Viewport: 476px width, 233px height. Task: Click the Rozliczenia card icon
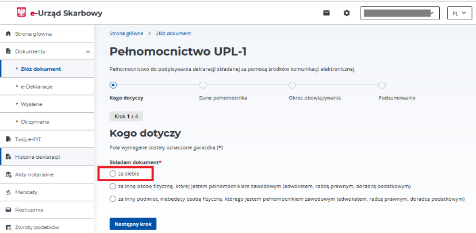(x=8, y=209)
